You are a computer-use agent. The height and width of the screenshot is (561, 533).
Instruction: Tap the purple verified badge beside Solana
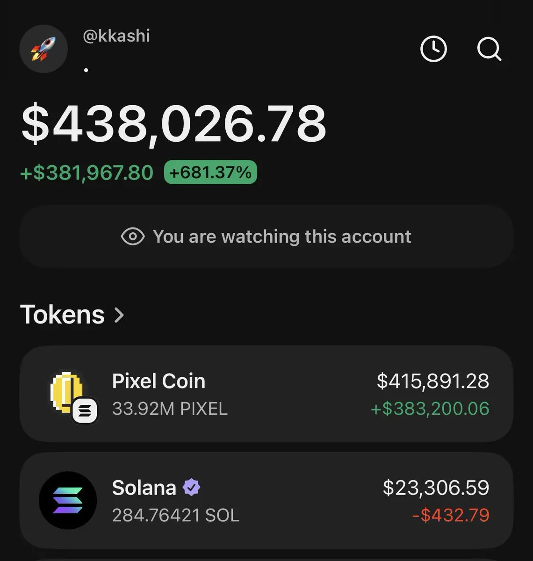(191, 488)
